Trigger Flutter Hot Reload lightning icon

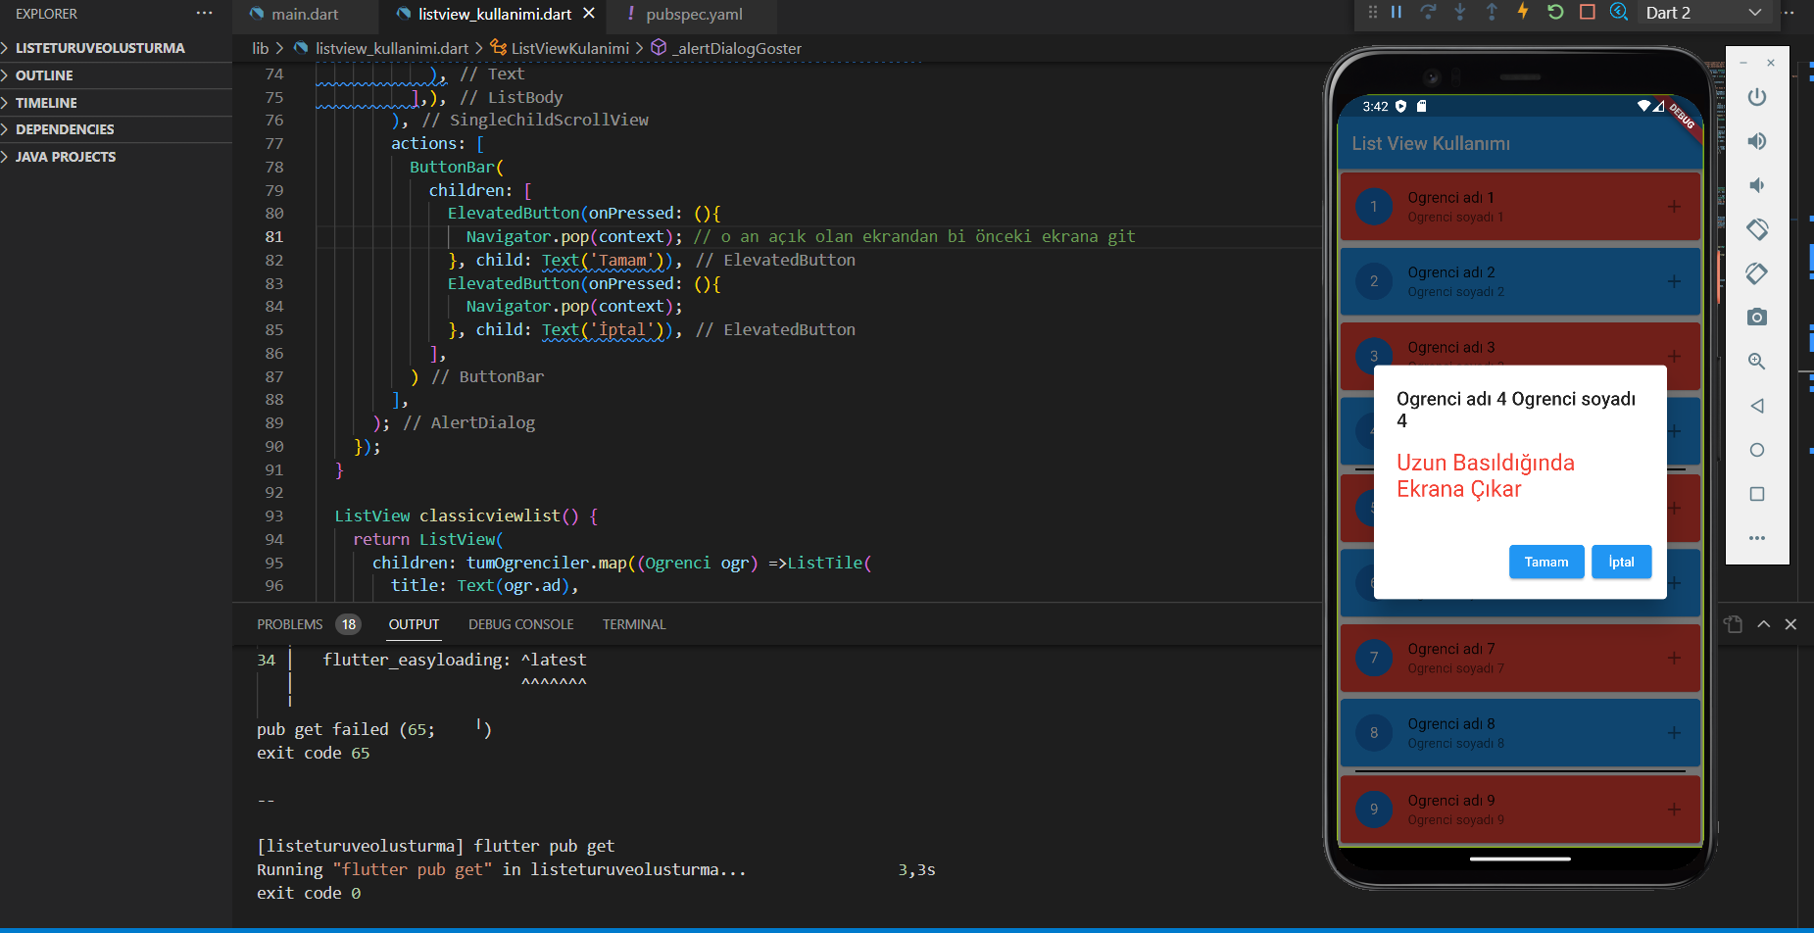[1523, 12]
